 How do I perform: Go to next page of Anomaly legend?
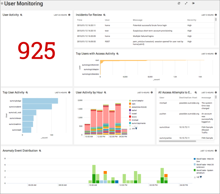point(201,177)
